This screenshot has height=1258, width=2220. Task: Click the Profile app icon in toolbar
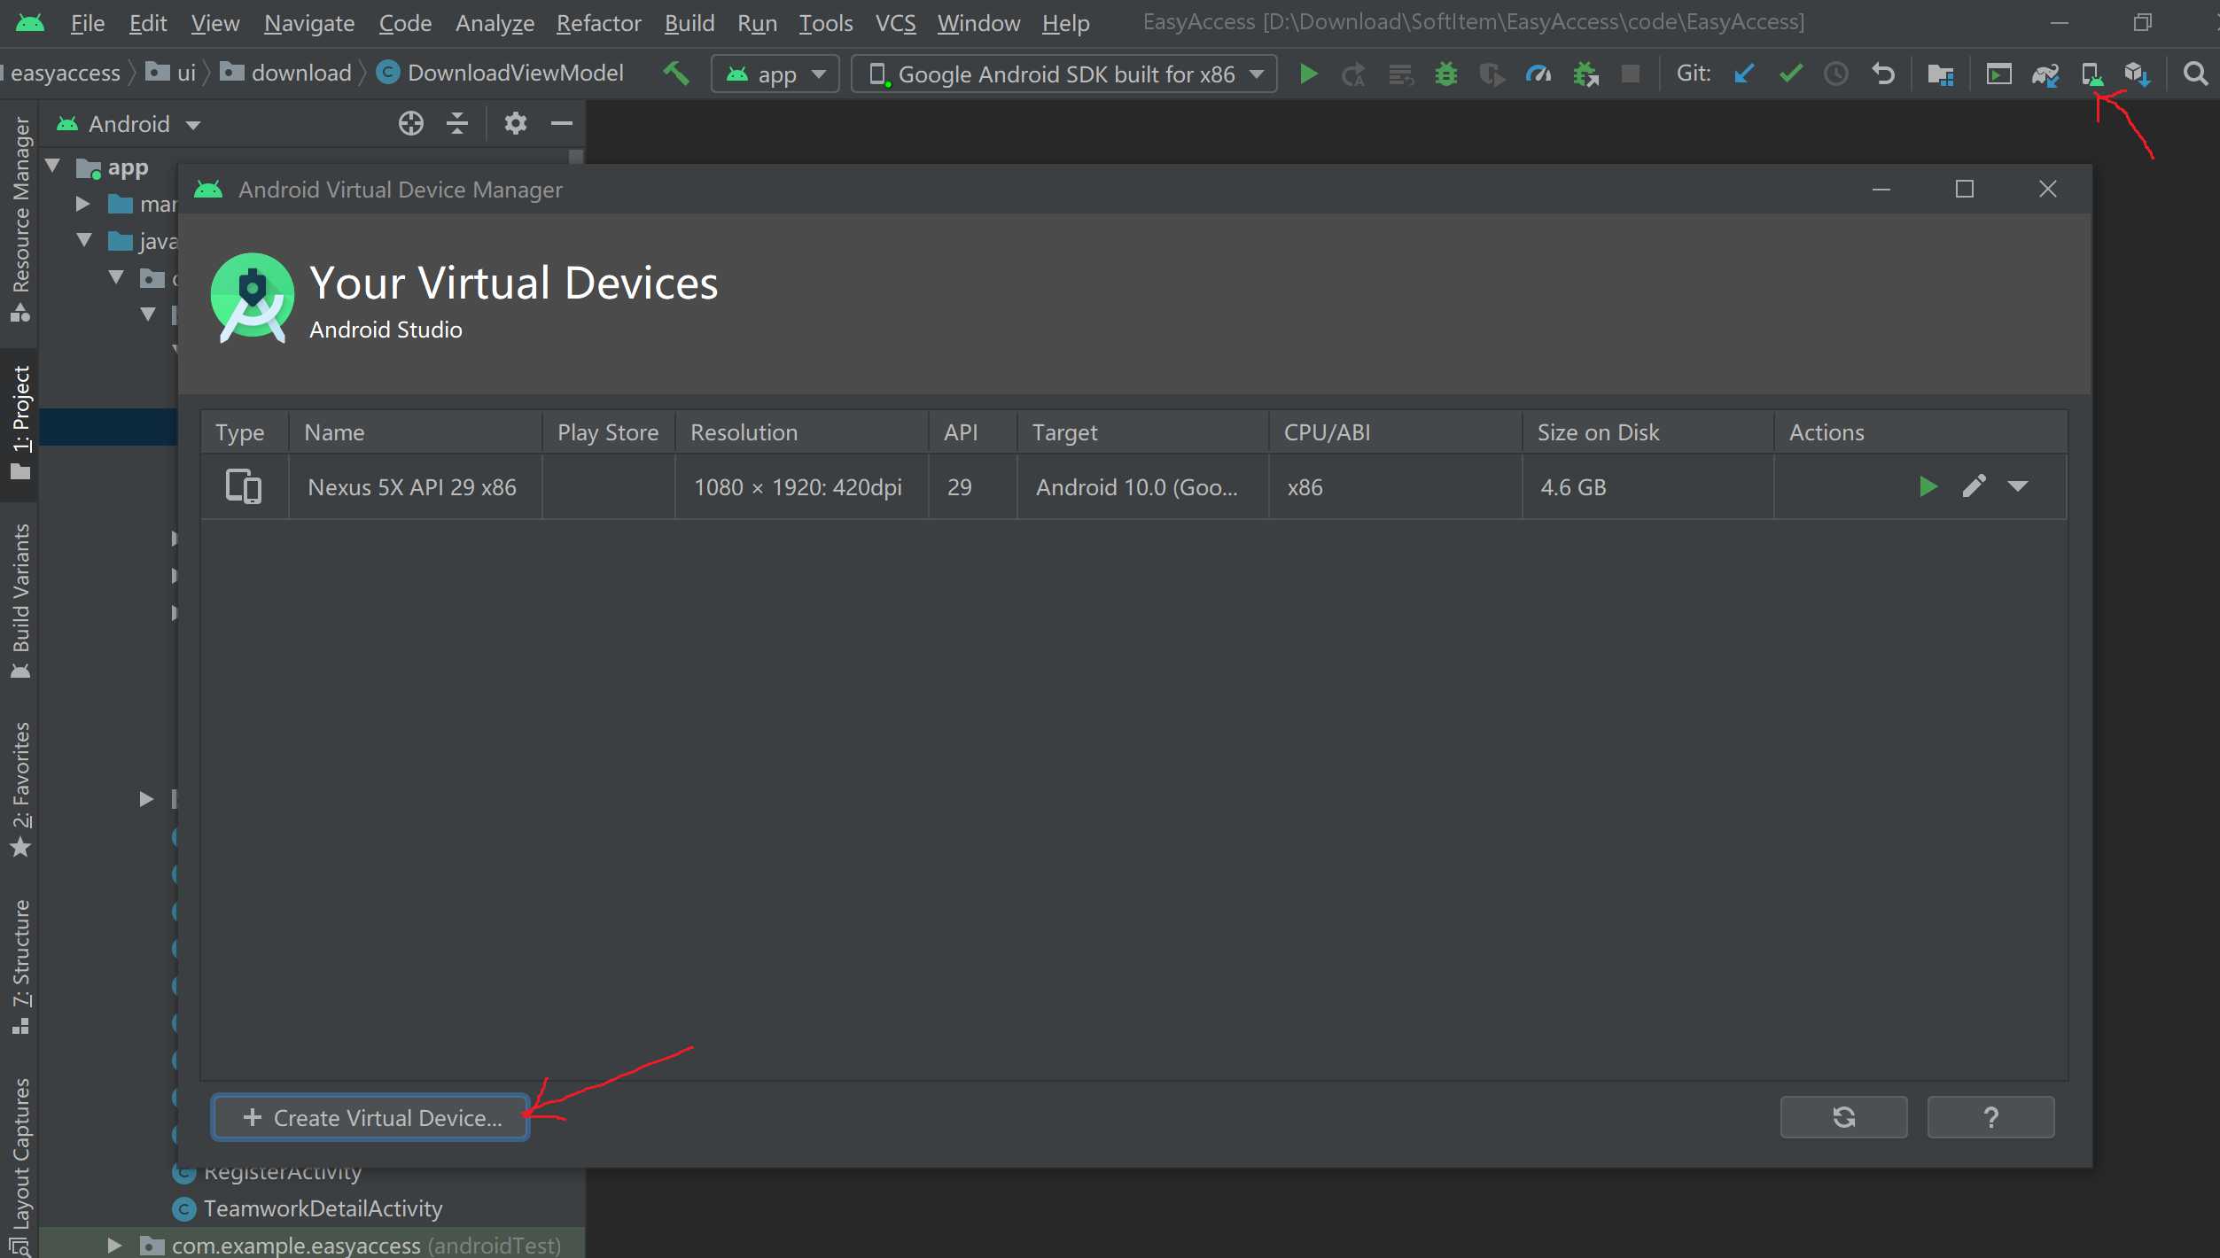(1538, 72)
